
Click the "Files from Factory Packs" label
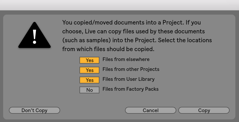coord(130,89)
